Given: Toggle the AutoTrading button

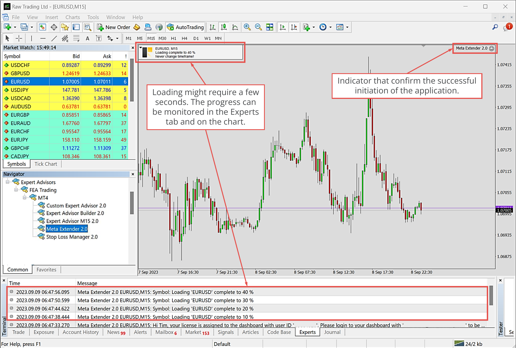Looking at the screenshot, I should (185, 27).
